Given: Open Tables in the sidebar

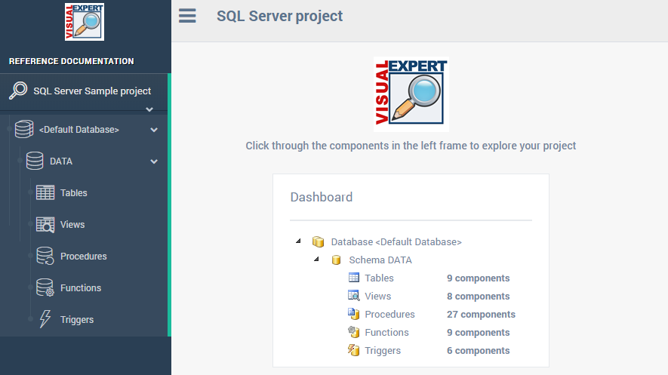Looking at the screenshot, I should 74,193.
